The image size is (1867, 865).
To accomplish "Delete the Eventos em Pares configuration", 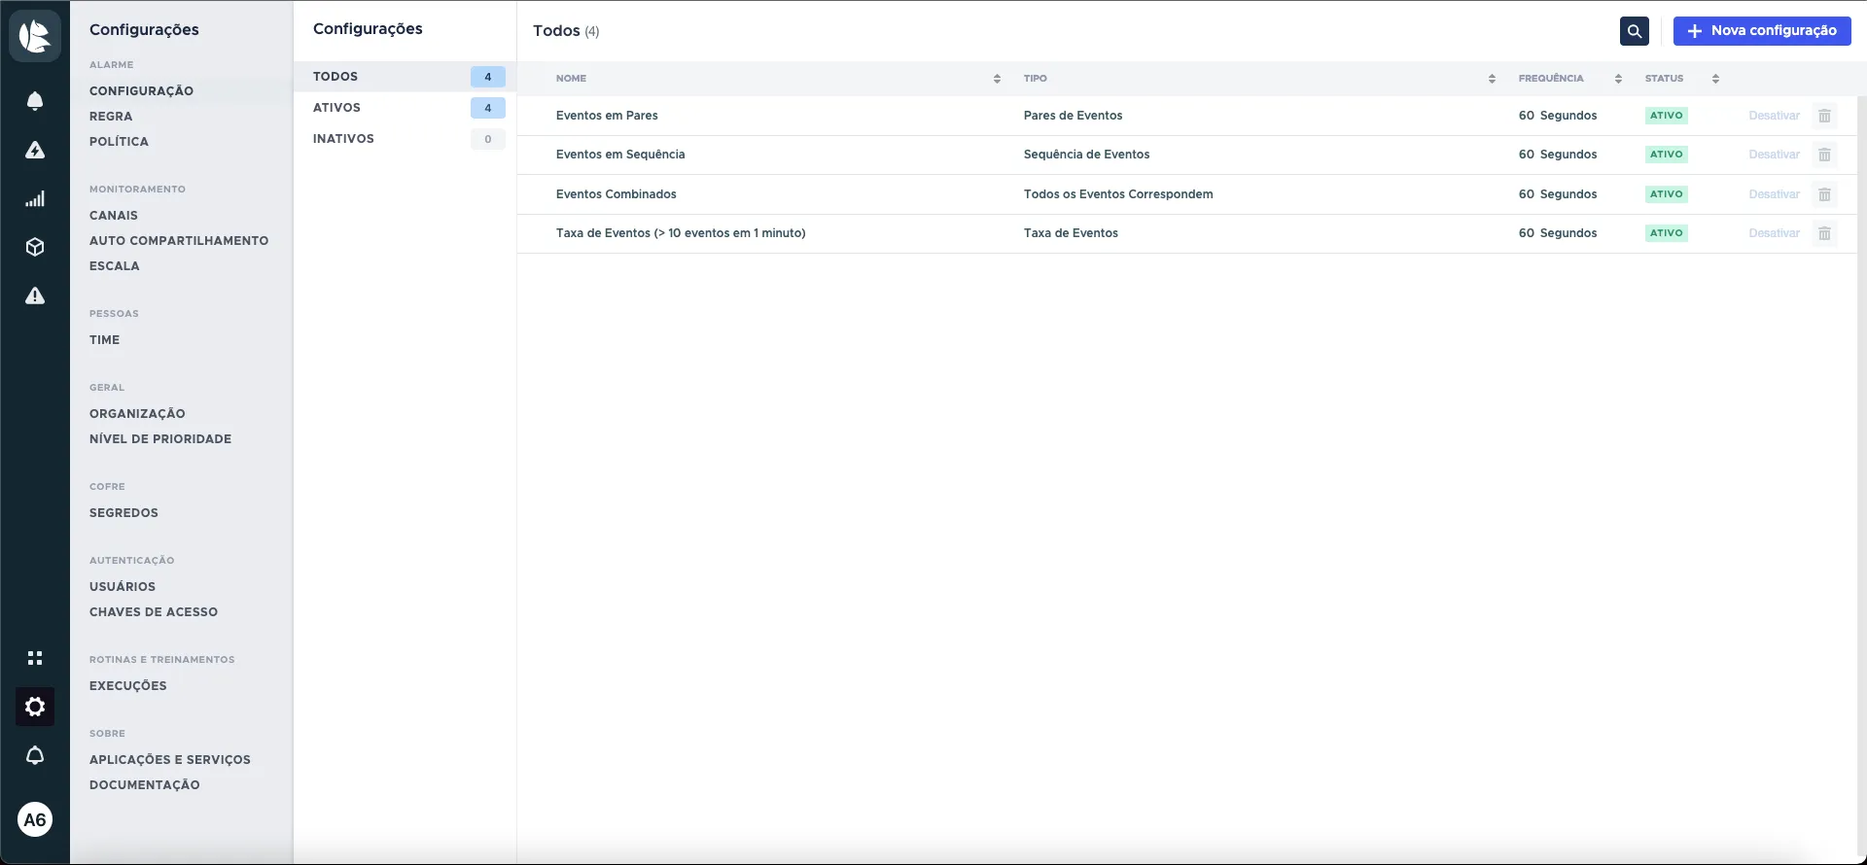I will coord(1824,116).
